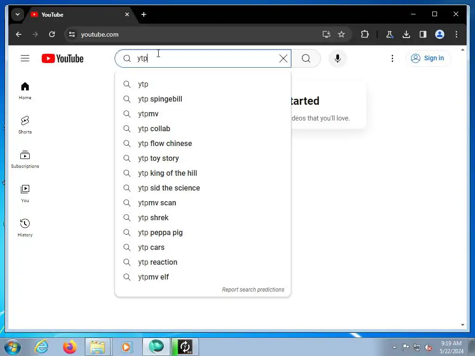Open the browser Downloads icon
The image size is (475, 356).
point(406,34)
